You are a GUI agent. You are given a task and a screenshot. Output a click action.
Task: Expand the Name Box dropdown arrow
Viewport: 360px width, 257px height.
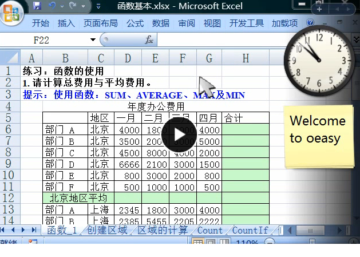click(x=93, y=39)
